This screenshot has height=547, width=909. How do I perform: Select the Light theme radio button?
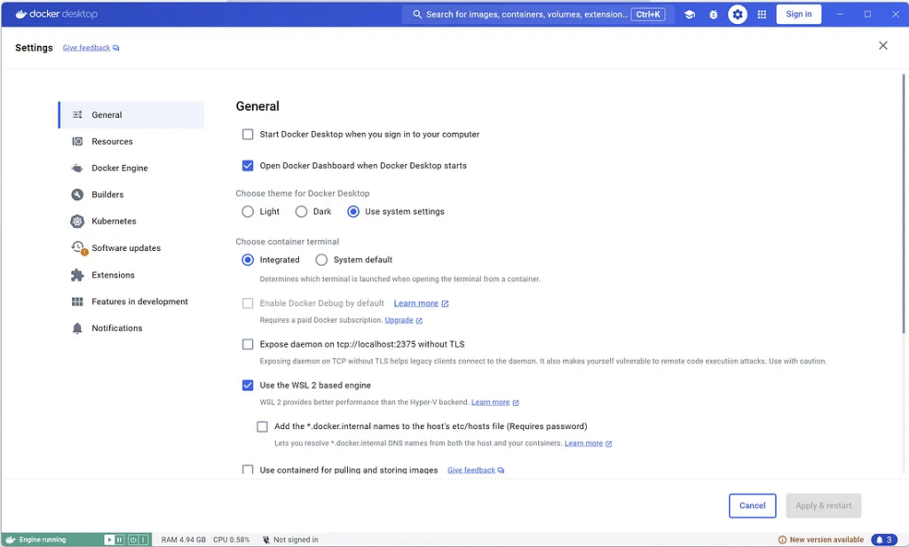[248, 212]
